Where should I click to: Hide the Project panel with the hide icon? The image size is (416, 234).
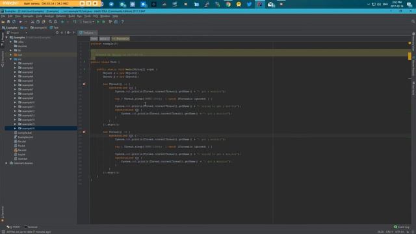(x=73, y=32)
